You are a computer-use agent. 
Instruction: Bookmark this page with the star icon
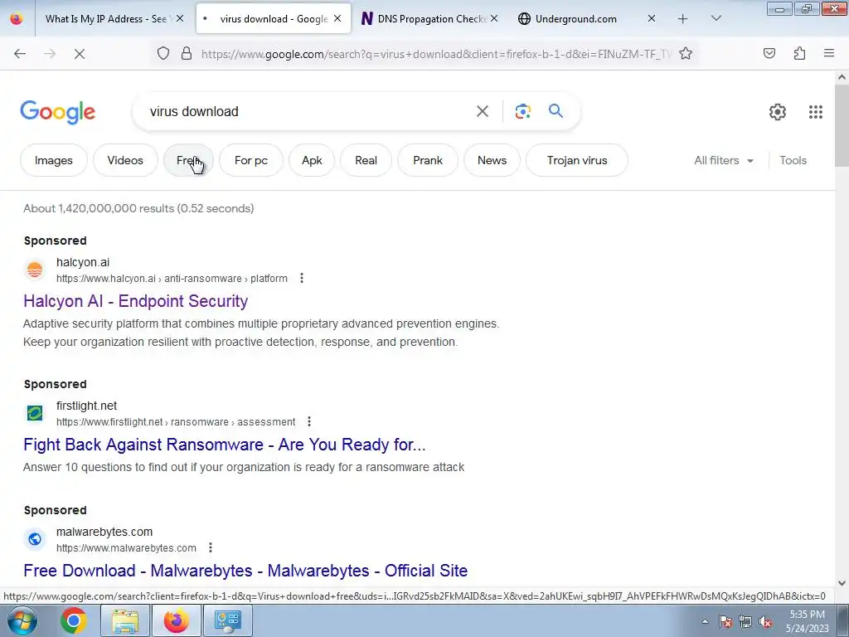686,53
